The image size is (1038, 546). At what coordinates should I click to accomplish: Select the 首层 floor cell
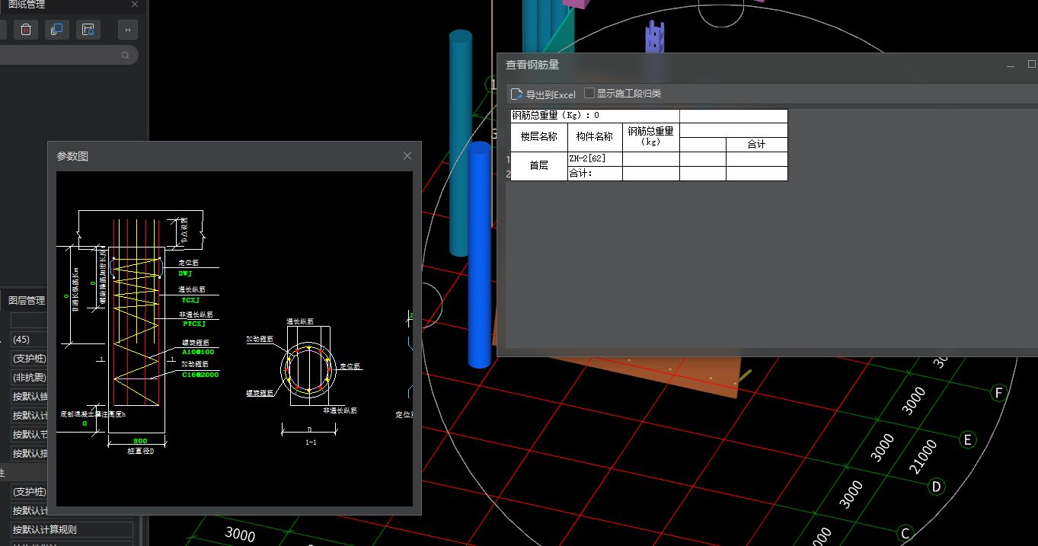(538, 166)
